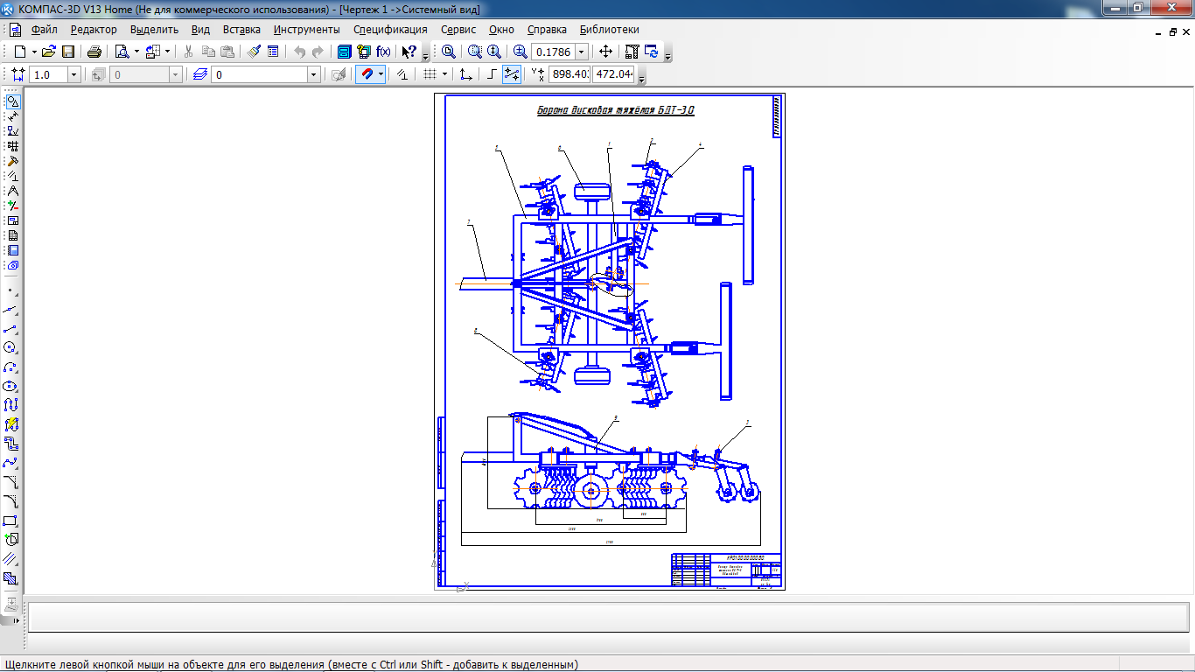The height and width of the screenshot is (672, 1195).
Task: Open the Сервис menu
Action: (x=458, y=30)
